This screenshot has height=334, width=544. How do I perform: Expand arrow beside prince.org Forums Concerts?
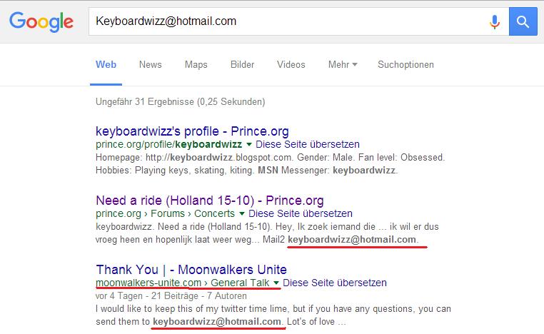(241, 214)
